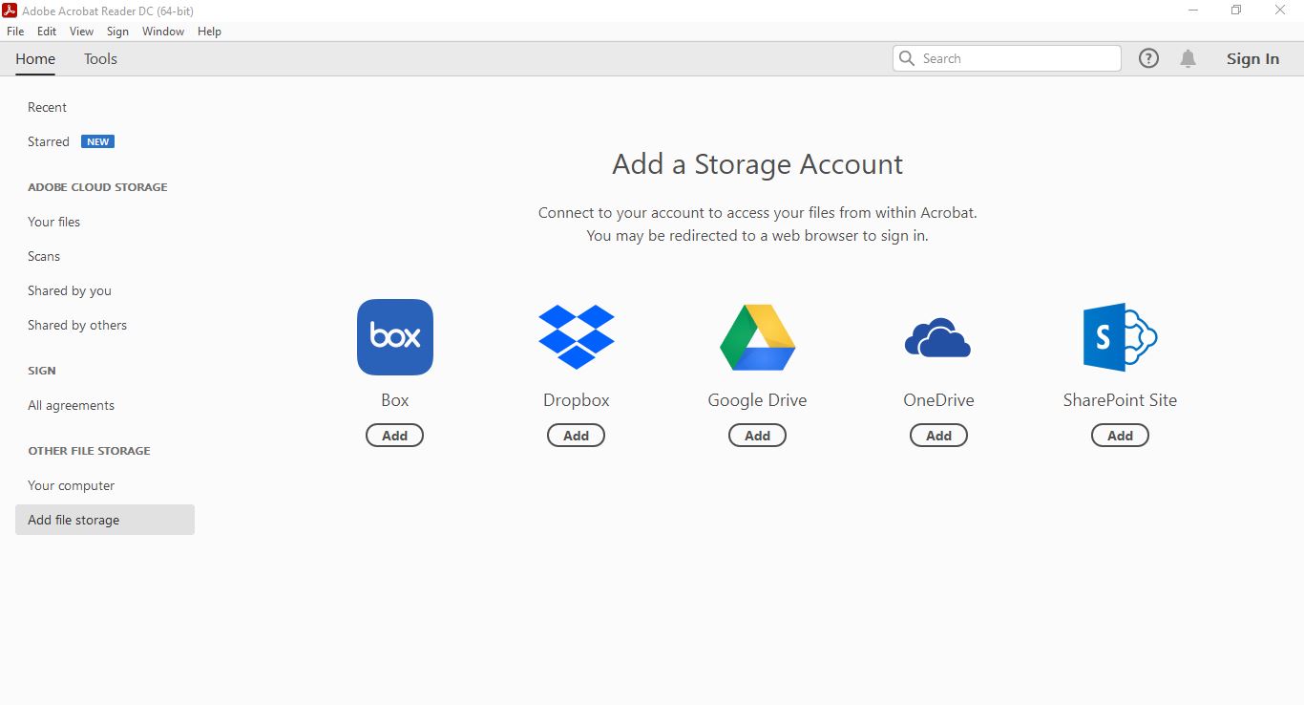Click the Add a Storage Account heading
Screen dimensions: 1304x705
click(x=758, y=164)
